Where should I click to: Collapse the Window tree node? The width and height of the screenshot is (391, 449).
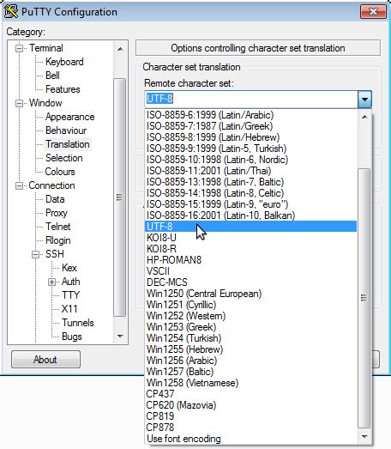pos(19,103)
